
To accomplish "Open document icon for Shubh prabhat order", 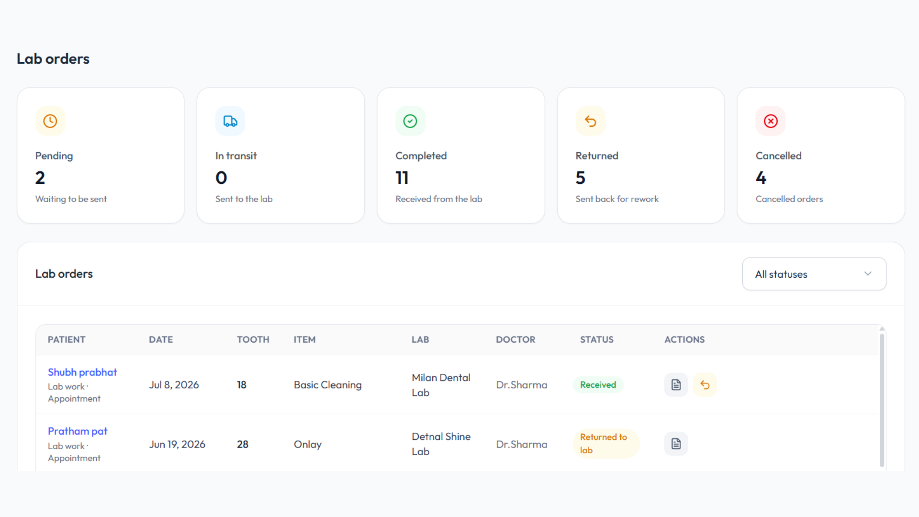I will point(676,385).
